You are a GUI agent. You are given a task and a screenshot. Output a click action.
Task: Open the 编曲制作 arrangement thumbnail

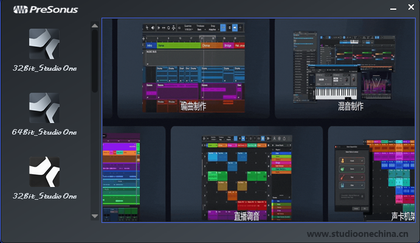193,68
